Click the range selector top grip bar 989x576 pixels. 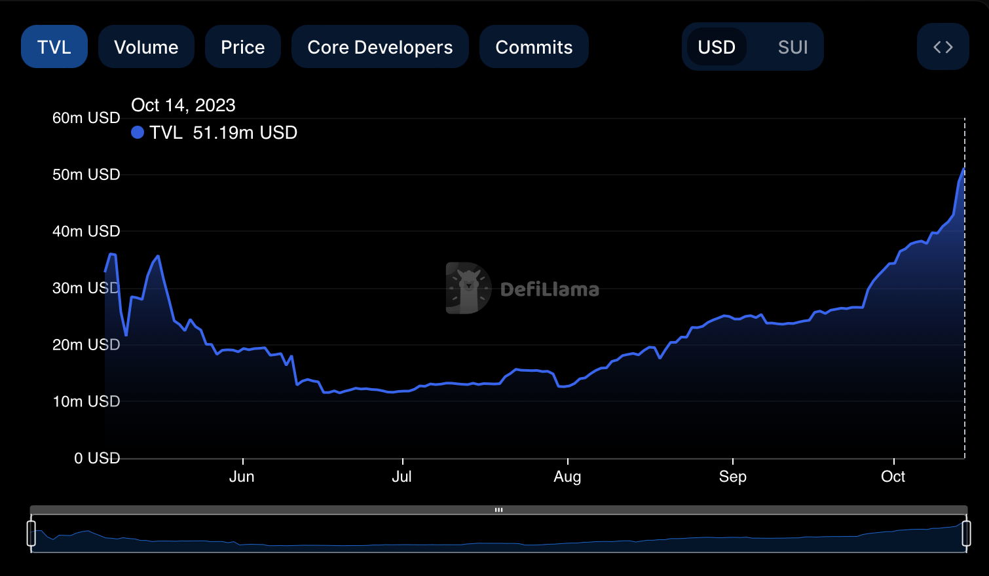coord(498,509)
